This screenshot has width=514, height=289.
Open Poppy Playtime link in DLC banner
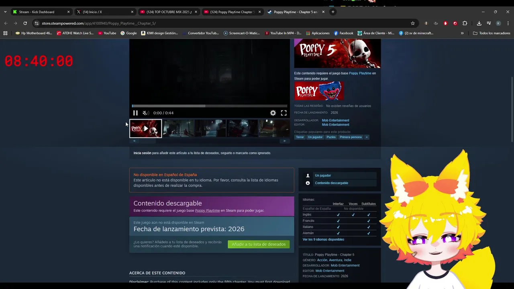[x=207, y=210]
